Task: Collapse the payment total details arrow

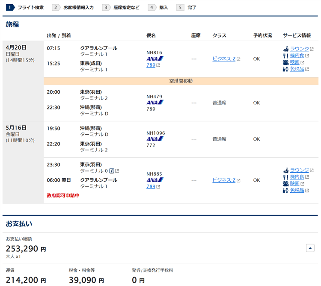Action: [310, 248]
